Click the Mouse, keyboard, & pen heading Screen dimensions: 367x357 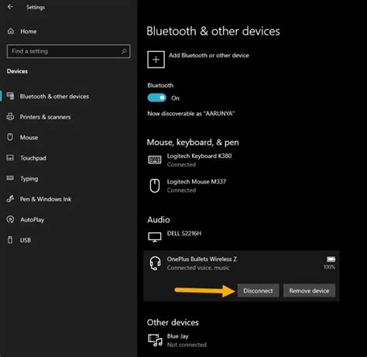pos(193,142)
